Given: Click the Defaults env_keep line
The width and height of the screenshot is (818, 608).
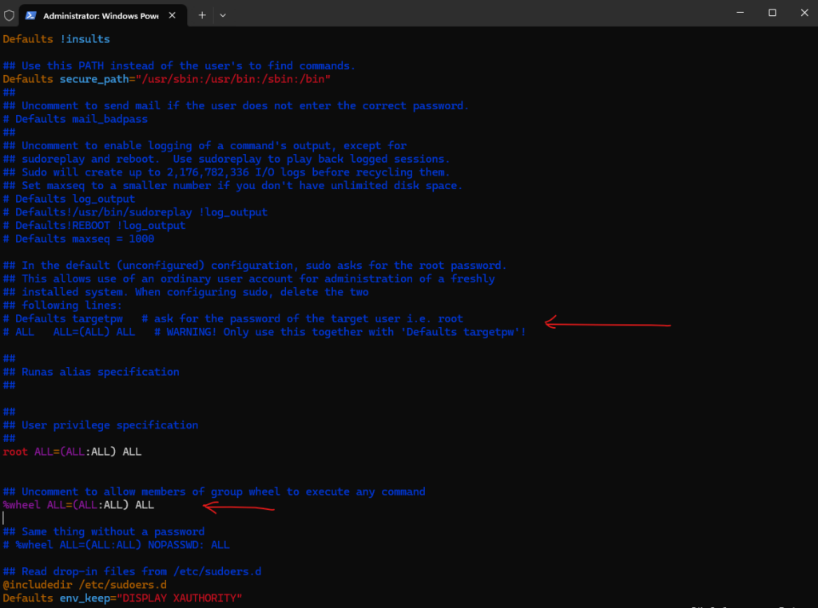Looking at the screenshot, I should [121, 598].
